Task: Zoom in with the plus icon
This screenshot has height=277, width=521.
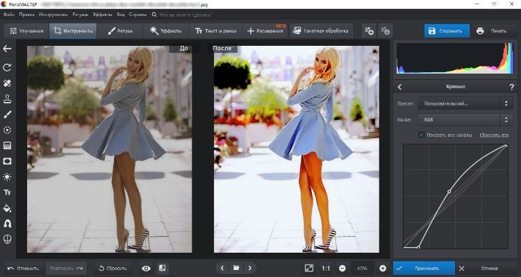Action: [x=383, y=268]
